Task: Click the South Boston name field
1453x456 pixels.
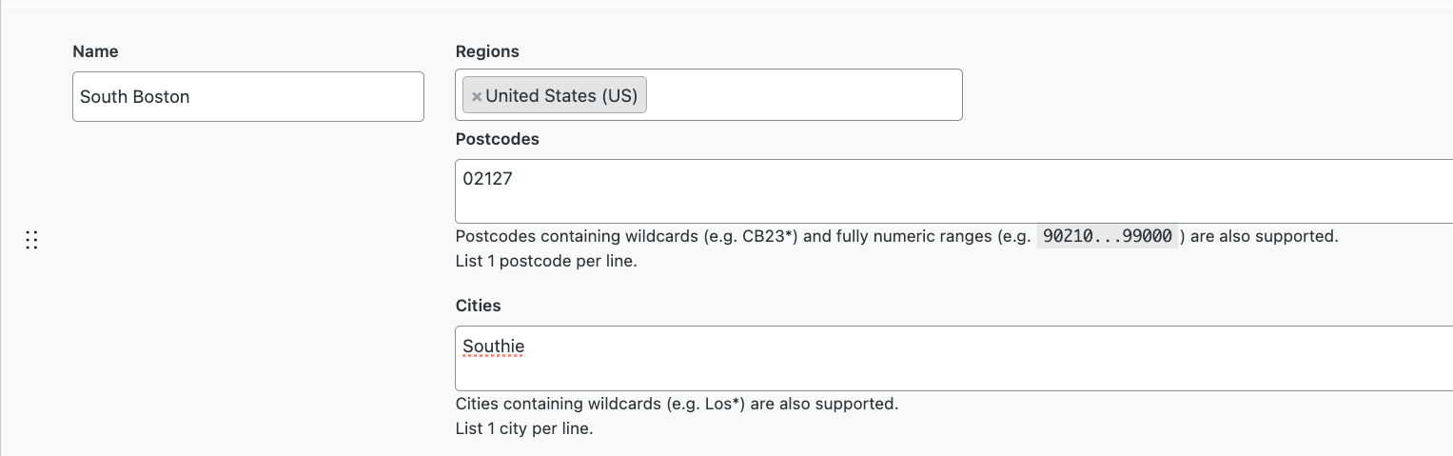Action: pos(247,96)
